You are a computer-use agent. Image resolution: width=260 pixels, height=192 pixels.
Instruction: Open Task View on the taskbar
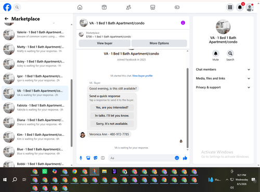click(x=24, y=180)
